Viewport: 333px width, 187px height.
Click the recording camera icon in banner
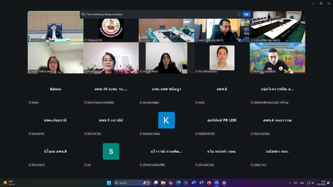pos(84,14)
